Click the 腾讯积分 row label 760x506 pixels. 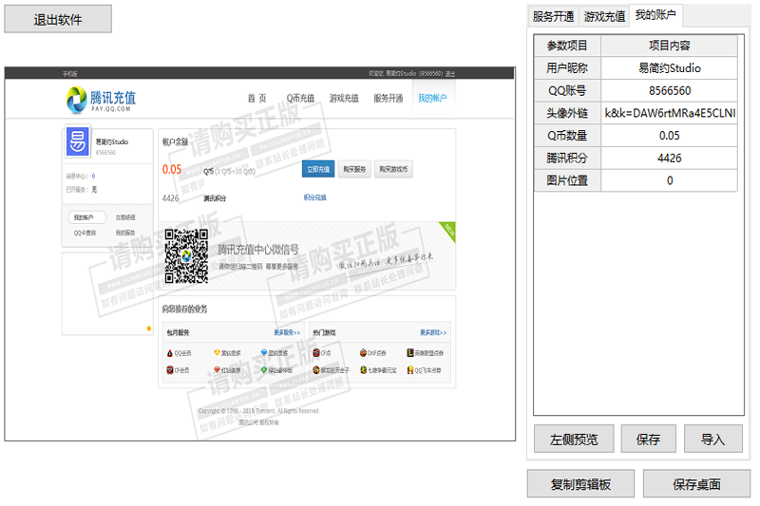point(567,159)
